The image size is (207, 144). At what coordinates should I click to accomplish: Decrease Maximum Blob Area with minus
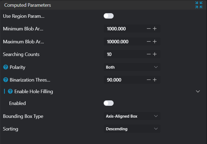click(x=148, y=41)
